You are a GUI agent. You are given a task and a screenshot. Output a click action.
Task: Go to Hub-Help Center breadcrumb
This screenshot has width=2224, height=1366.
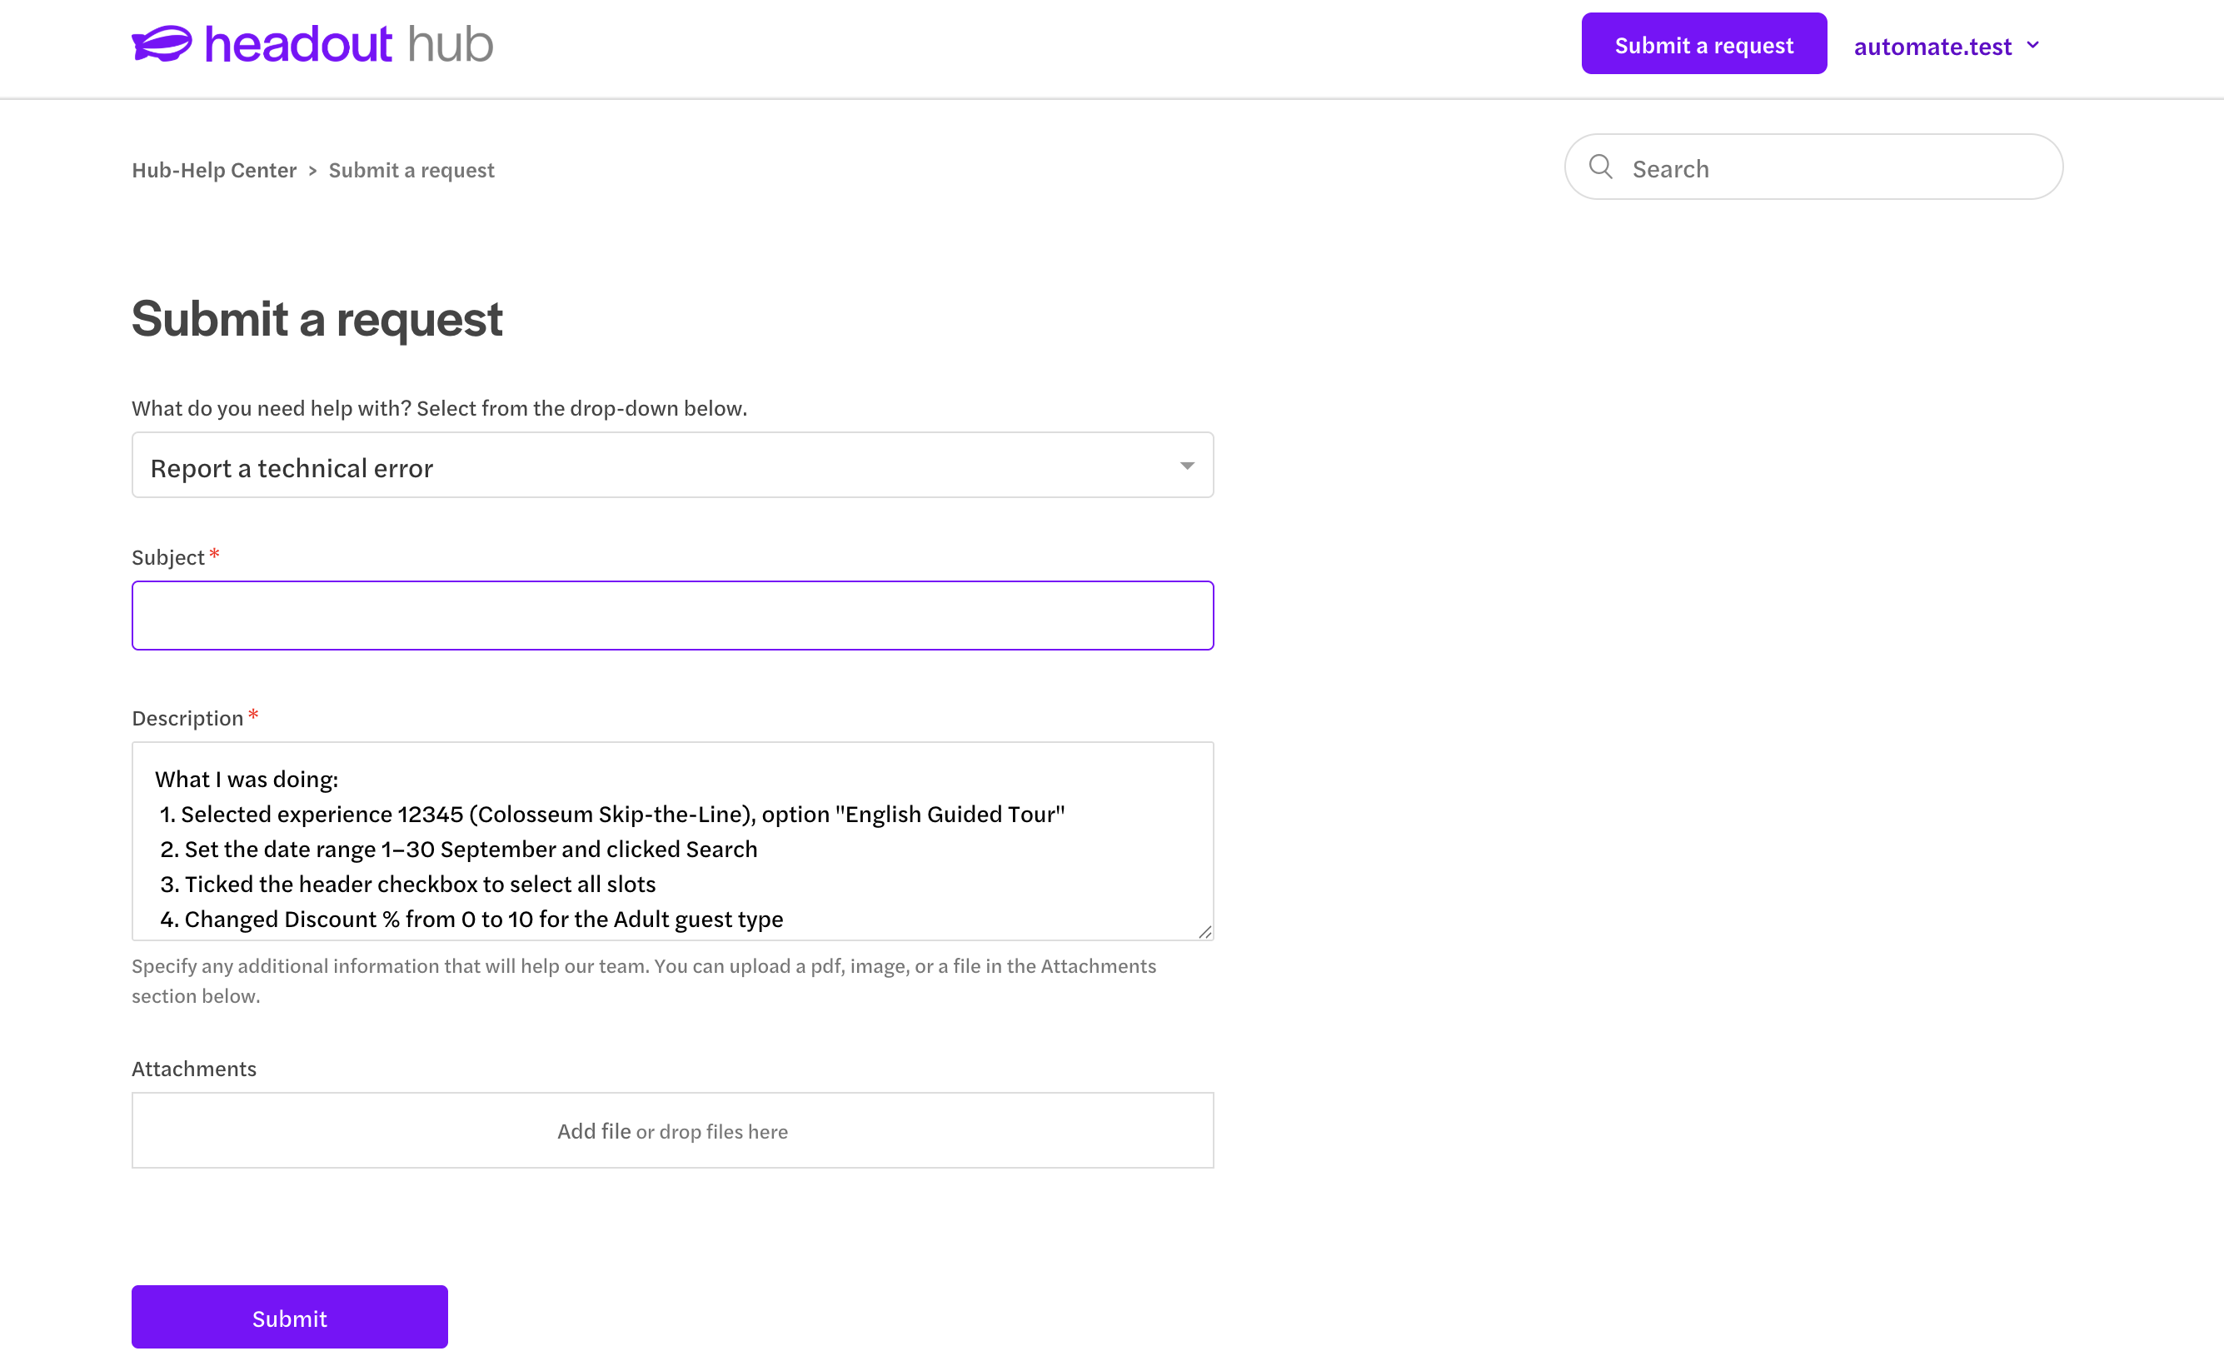[x=214, y=170]
